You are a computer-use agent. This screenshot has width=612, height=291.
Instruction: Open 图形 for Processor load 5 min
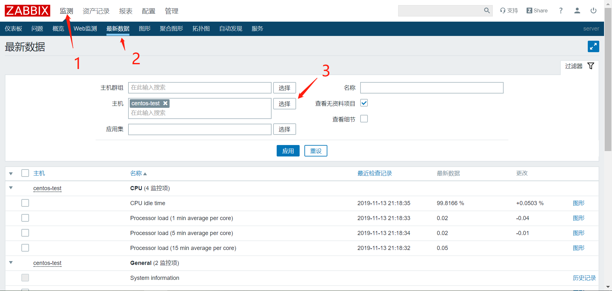point(579,233)
